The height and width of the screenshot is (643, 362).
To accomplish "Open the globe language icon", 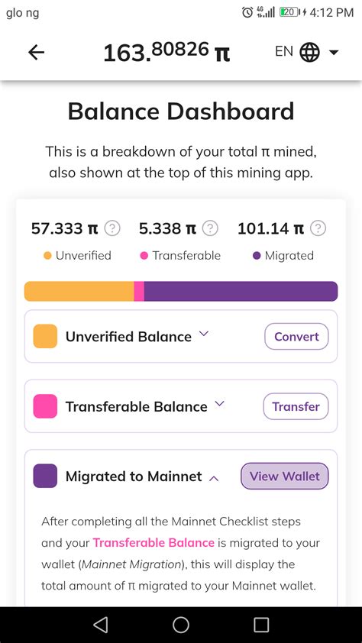I will pos(309,52).
